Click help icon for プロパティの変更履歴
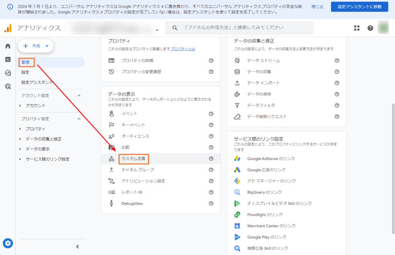 [211, 72]
